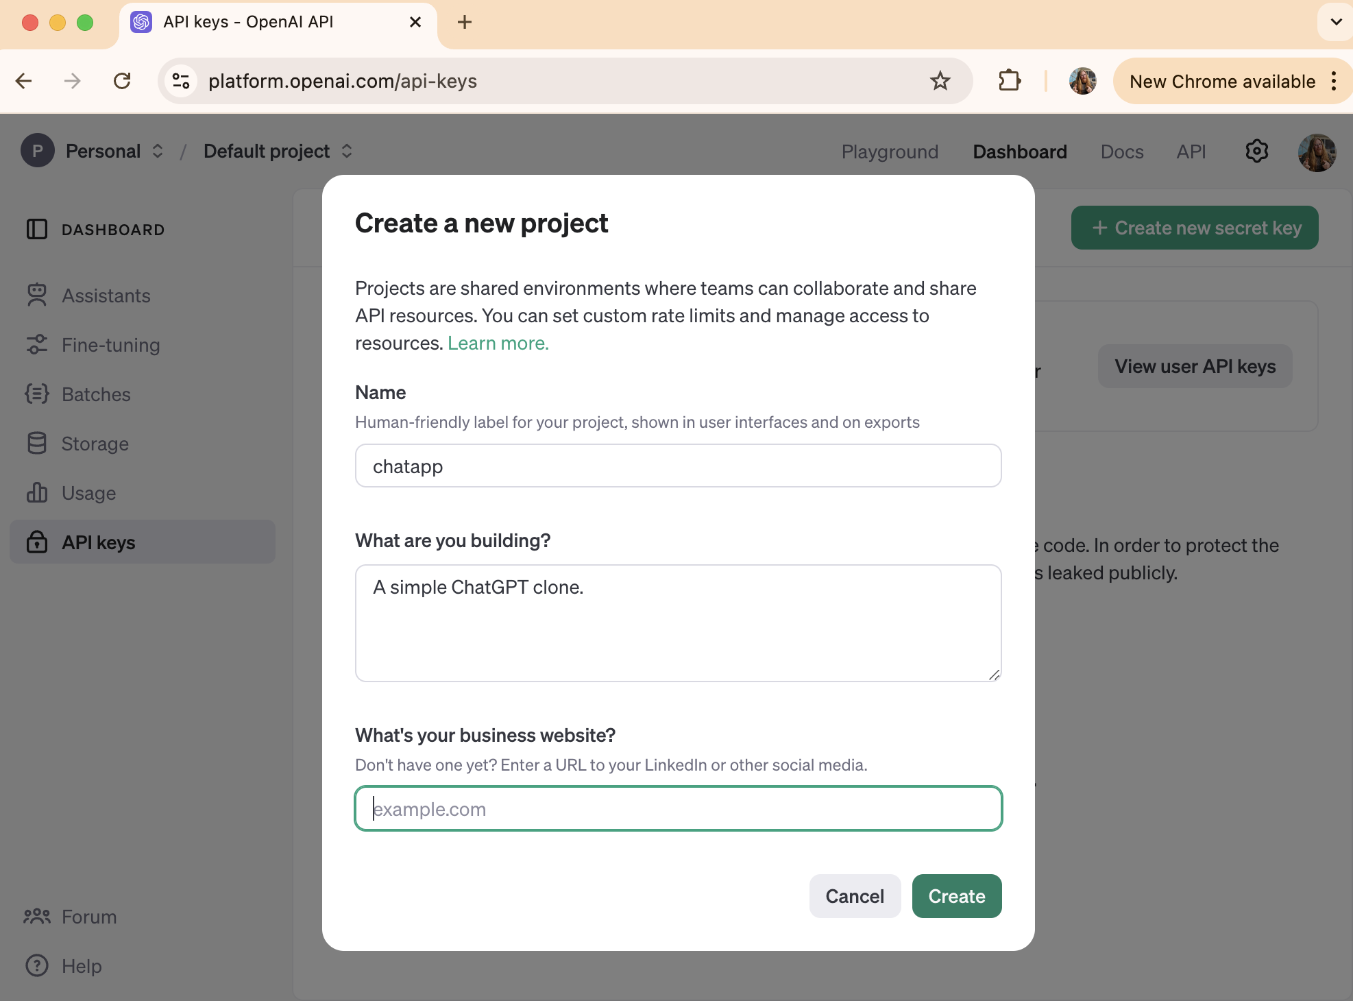Expand the Chrome tab search chevron
The height and width of the screenshot is (1001, 1353).
click(x=1336, y=22)
